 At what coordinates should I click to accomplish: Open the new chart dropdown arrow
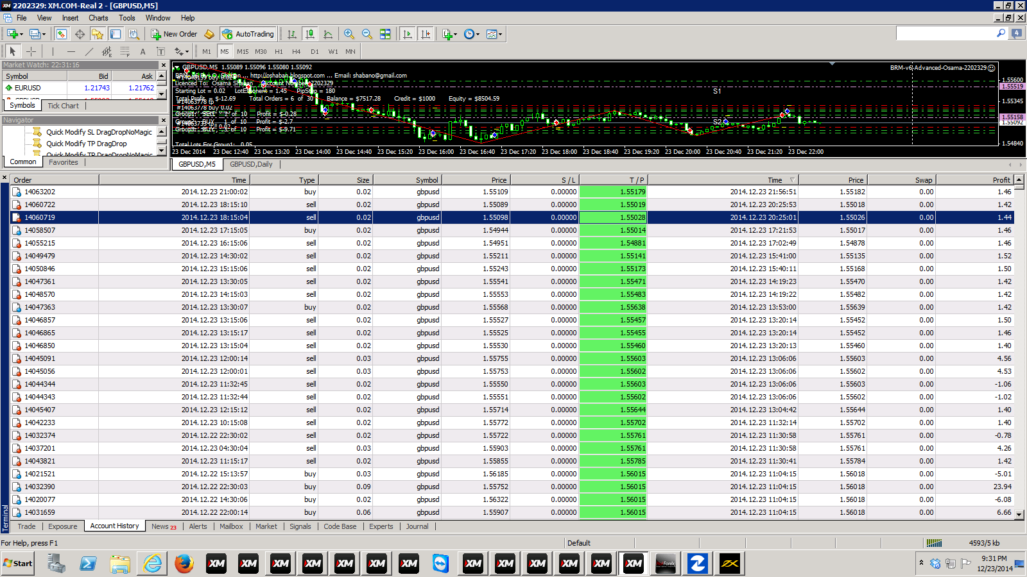(x=22, y=35)
